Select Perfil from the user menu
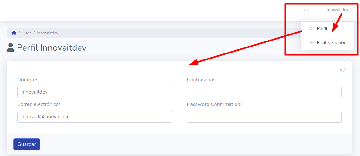The image size is (360, 156). (x=322, y=29)
